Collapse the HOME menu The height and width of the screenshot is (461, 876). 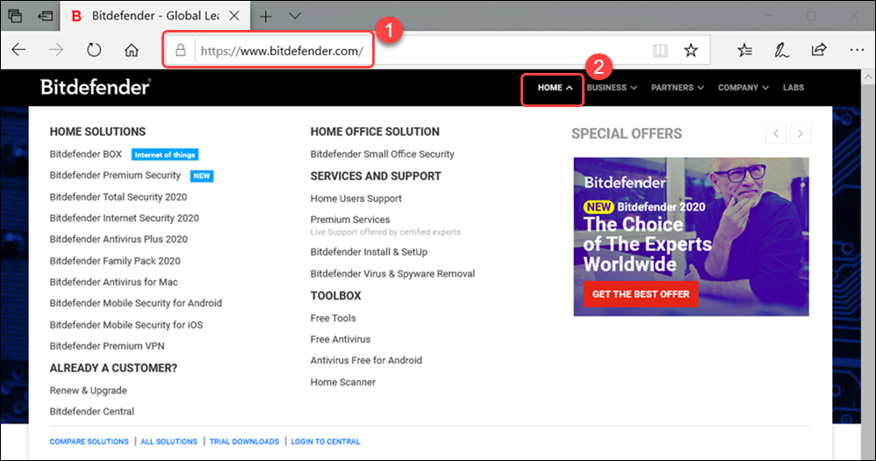(555, 88)
